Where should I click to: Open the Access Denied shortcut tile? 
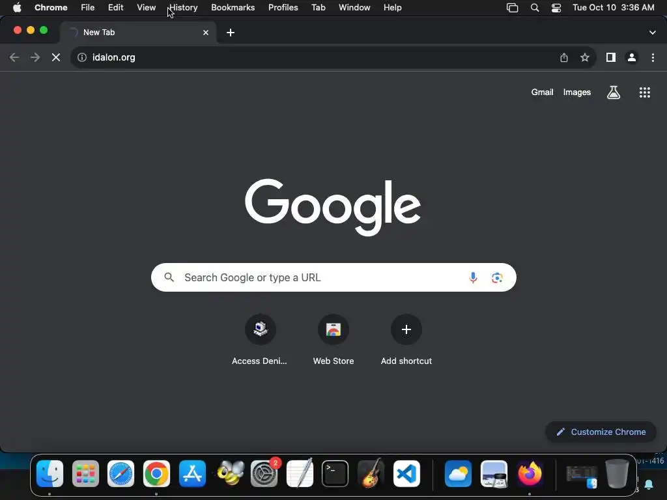point(260,340)
